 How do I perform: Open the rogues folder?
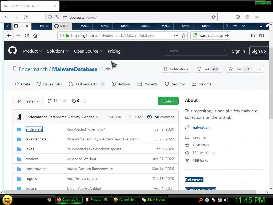31,179
